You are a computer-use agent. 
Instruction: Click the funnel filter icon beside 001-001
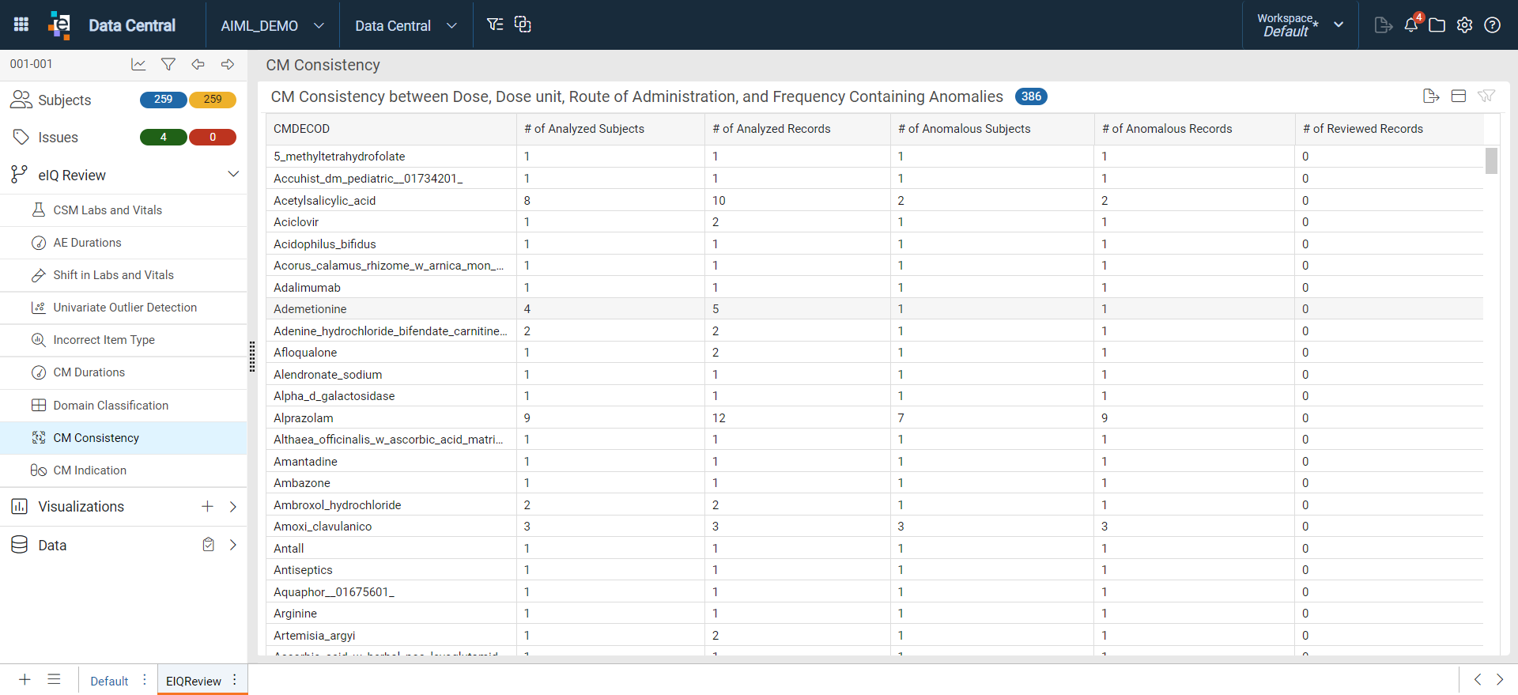[168, 64]
